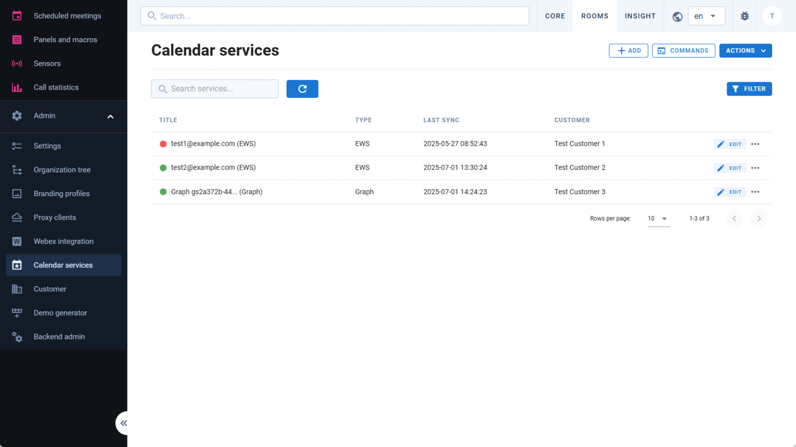Open Panels and macros menu item

point(63,39)
